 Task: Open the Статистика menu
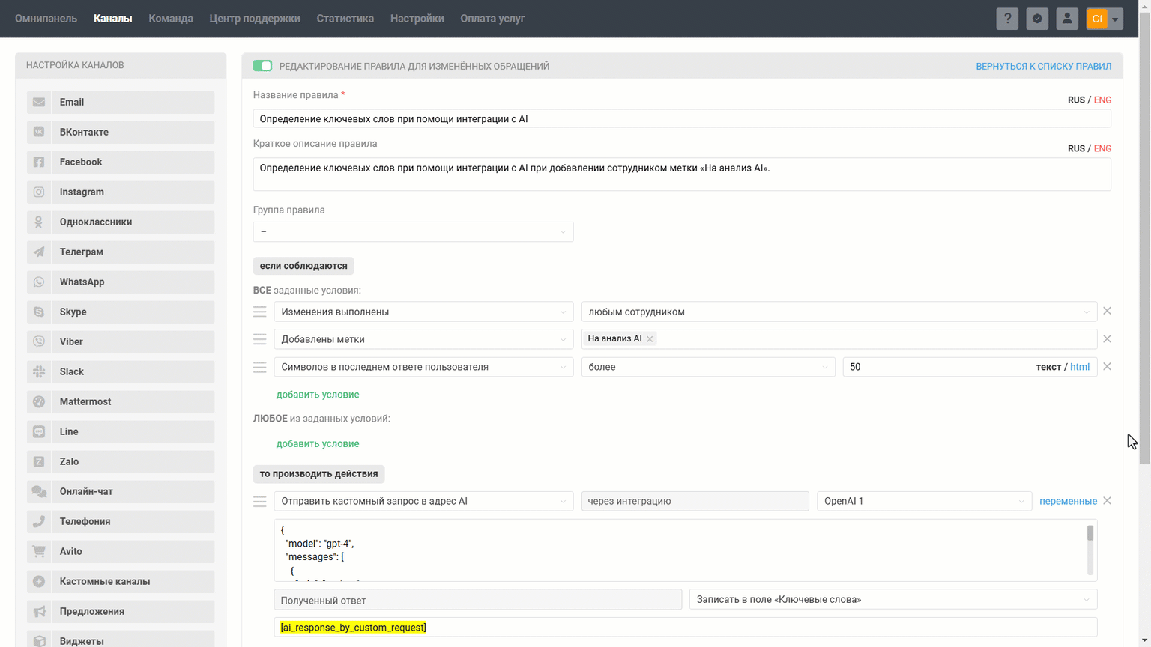click(x=345, y=19)
